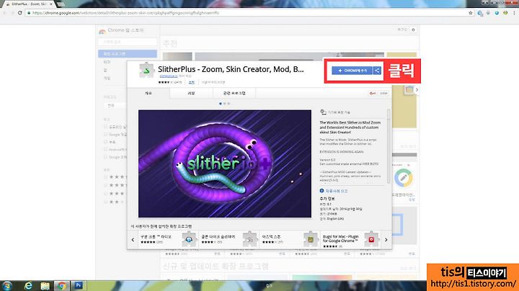Open Internet Explorer from the taskbar
This screenshot has height=291, width=519.
[28, 285]
